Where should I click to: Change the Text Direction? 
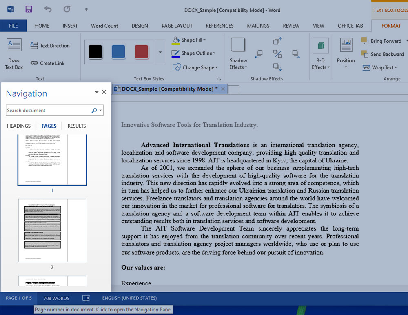(50, 46)
